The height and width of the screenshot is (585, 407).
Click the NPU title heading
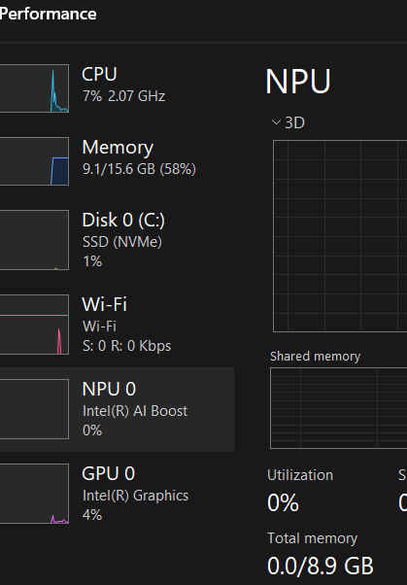click(298, 81)
